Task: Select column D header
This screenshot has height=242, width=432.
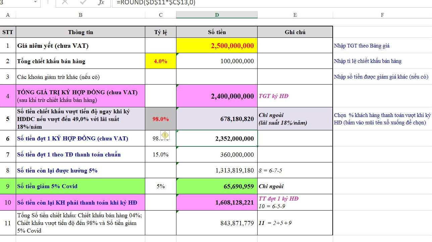Action: pyautogui.click(x=217, y=15)
